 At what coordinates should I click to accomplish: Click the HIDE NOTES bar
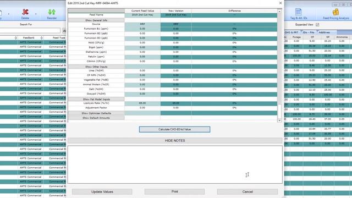[x=175, y=141]
